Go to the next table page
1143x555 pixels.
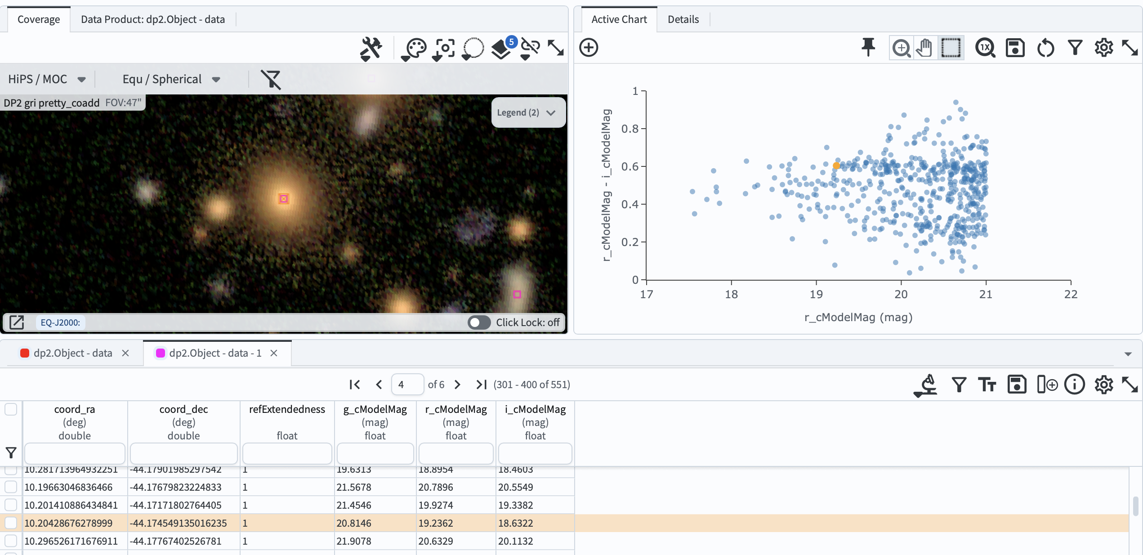[x=457, y=385]
